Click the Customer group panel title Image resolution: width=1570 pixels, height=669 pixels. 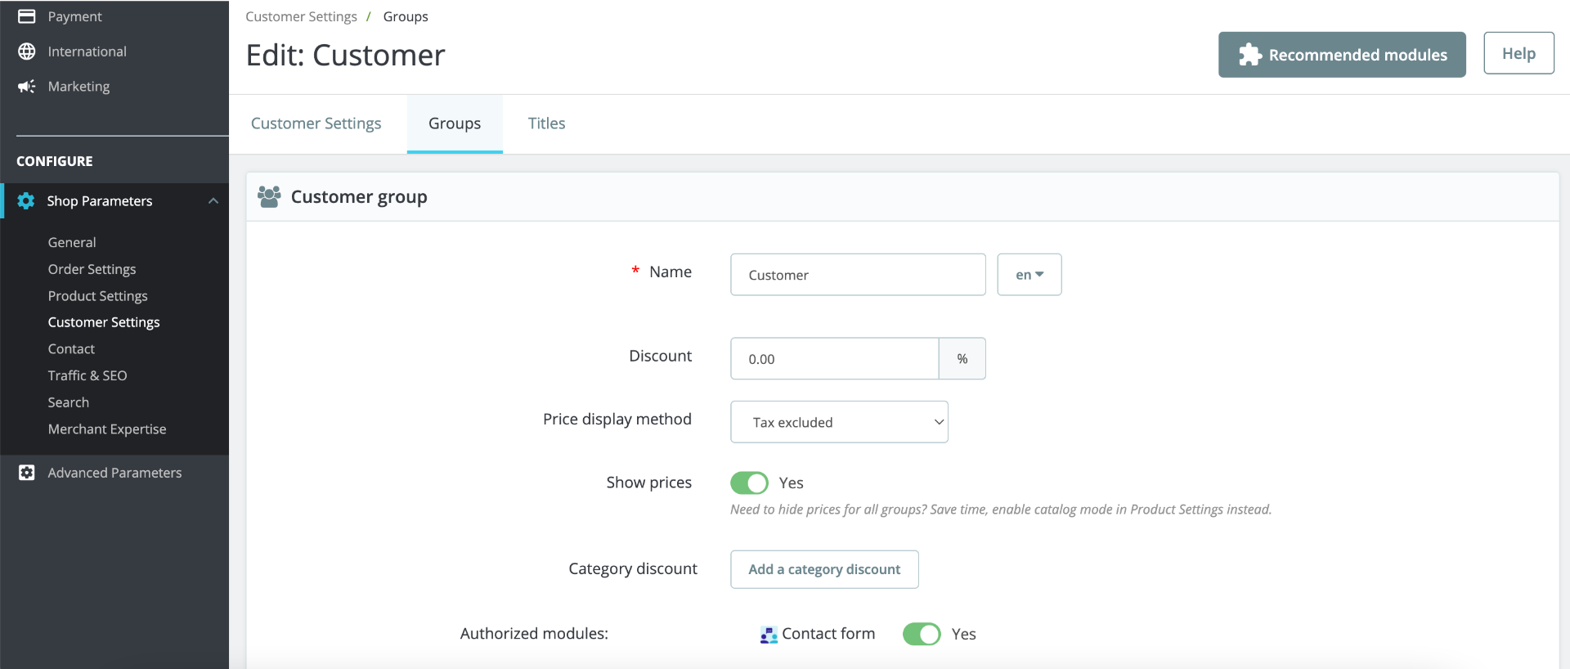pyautogui.click(x=359, y=197)
